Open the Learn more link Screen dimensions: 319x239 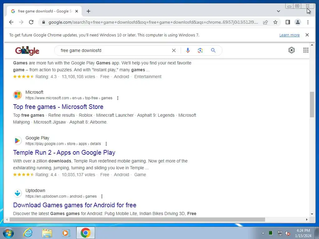point(289,35)
